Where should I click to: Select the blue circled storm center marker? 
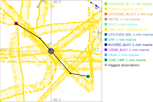(51, 51)
